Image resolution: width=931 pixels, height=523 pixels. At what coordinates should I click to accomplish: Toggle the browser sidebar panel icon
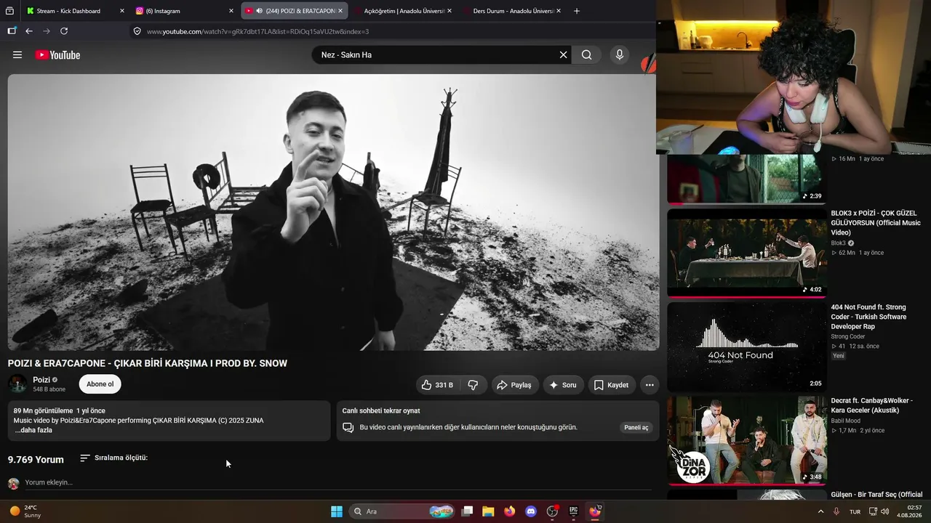tap(12, 31)
